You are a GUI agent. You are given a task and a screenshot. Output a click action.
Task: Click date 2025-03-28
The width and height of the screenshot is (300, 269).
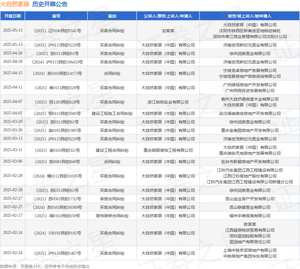(x=13, y=122)
